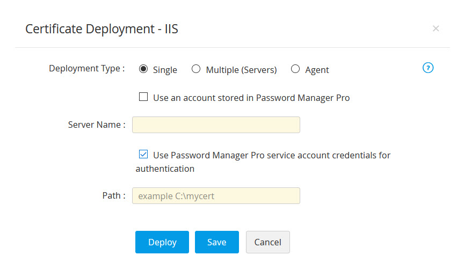Click the 'Certificate Deployment - IIS' title
This screenshot has width=464, height=277.
[102, 29]
